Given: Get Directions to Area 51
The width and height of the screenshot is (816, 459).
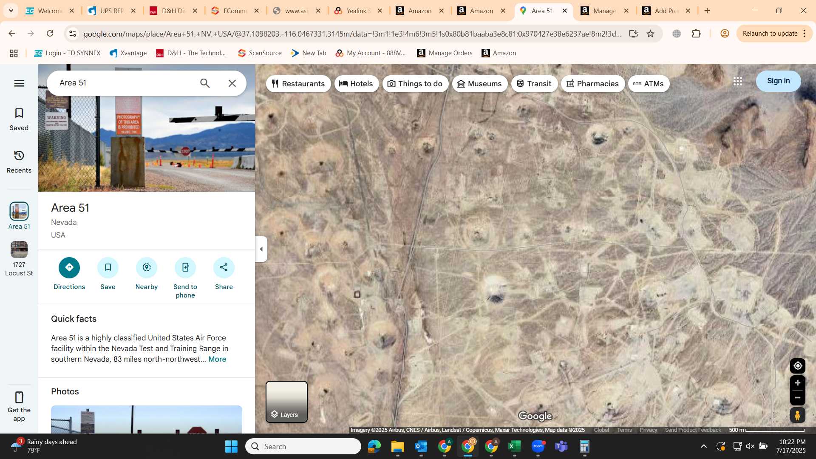Looking at the screenshot, I should tap(69, 268).
